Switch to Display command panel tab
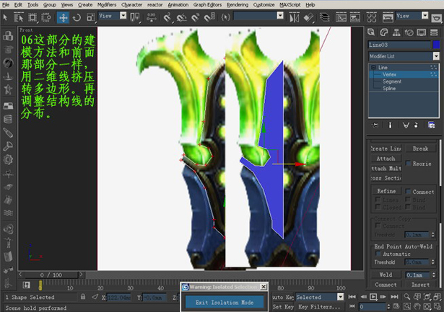The height and width of the screenshot is (312, 444). pyautogui.click(x=422, y=32)
